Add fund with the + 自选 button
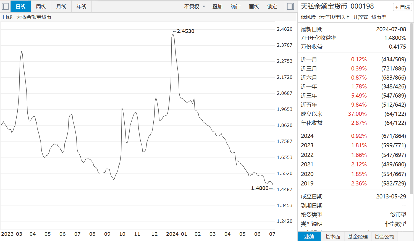 [402, 7]
